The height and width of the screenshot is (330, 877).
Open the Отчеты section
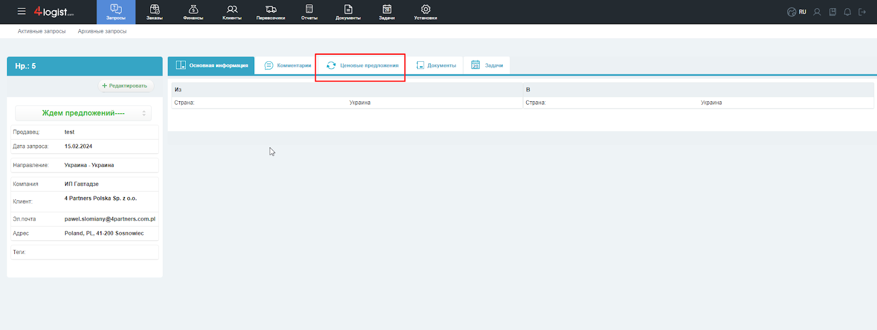coord(309,12)
